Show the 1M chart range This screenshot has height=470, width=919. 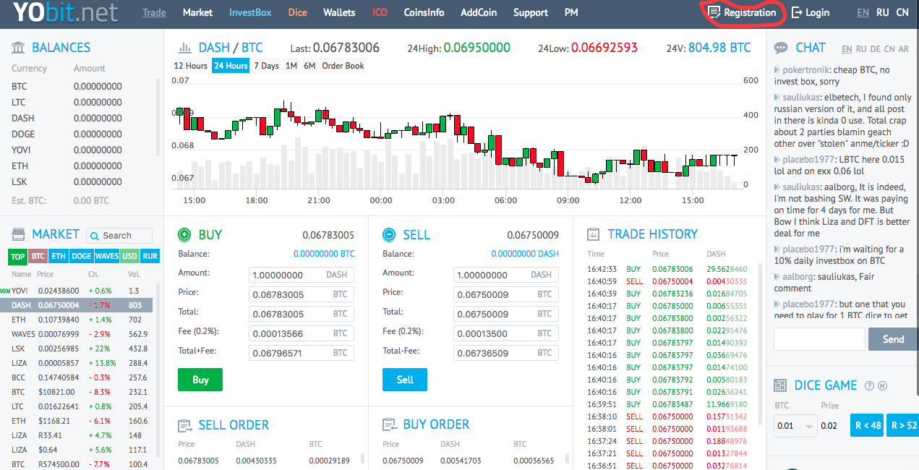291,66
